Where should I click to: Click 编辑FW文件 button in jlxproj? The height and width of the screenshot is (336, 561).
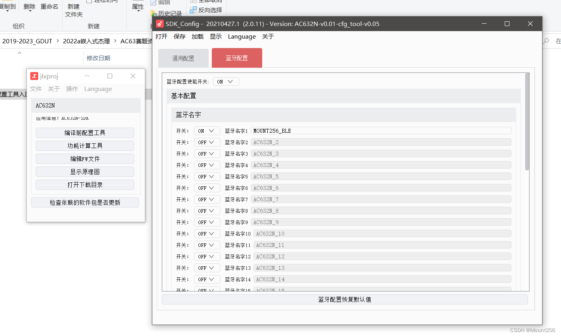[x=85, y=159]
